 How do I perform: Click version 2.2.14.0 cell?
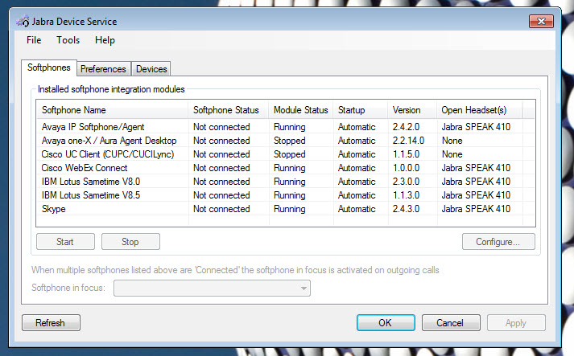pos(408,141)
